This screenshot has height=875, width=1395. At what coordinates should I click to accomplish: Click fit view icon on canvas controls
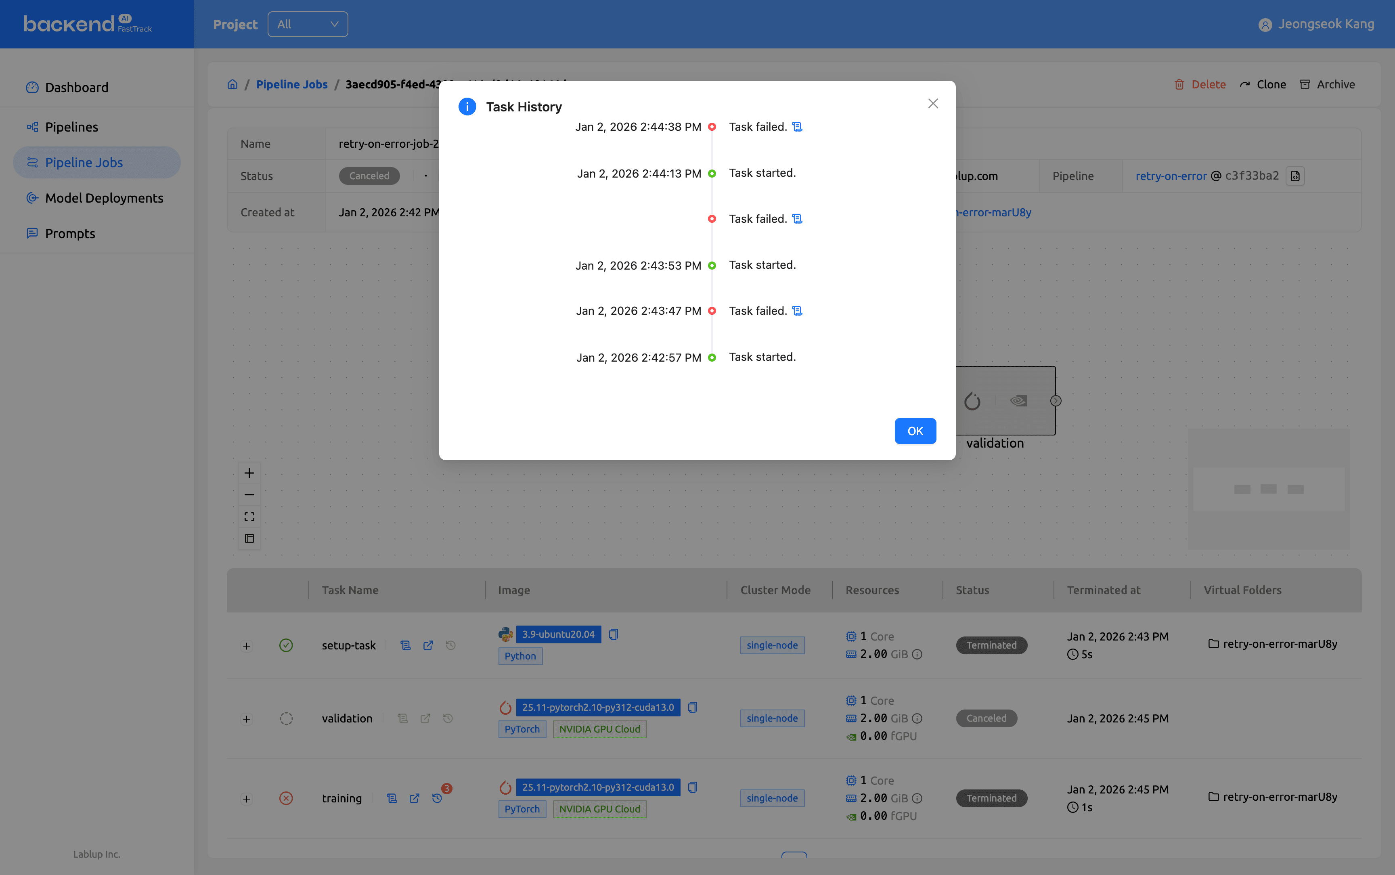pos(249,516)
